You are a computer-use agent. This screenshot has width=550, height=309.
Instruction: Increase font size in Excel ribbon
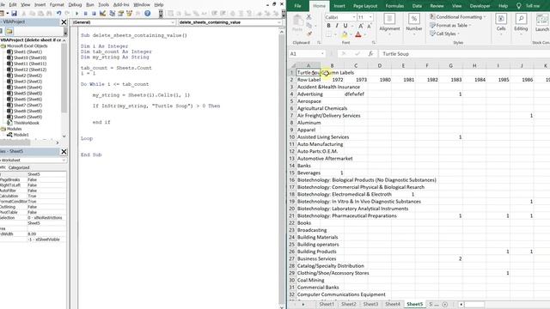[361, 26]
